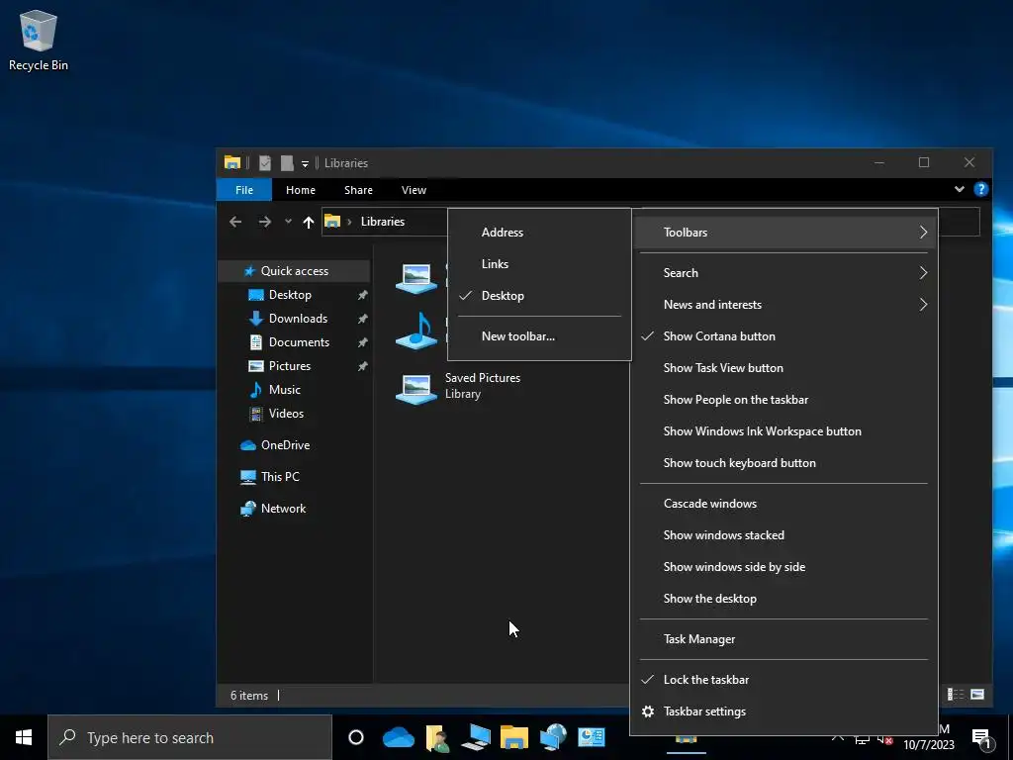
Task: Click the pin icon beside Downloads
Action: click(x=362, y=319)
